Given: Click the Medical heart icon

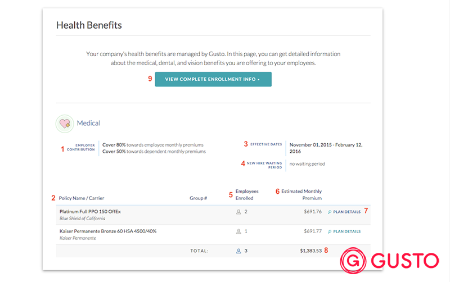Looking at the screenshot, I should pos(65,123).
